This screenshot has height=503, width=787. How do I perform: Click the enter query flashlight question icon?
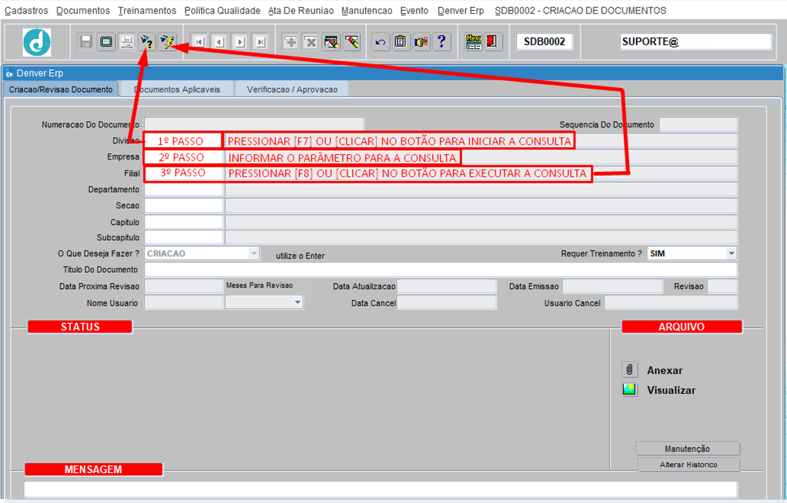point(147,42)
